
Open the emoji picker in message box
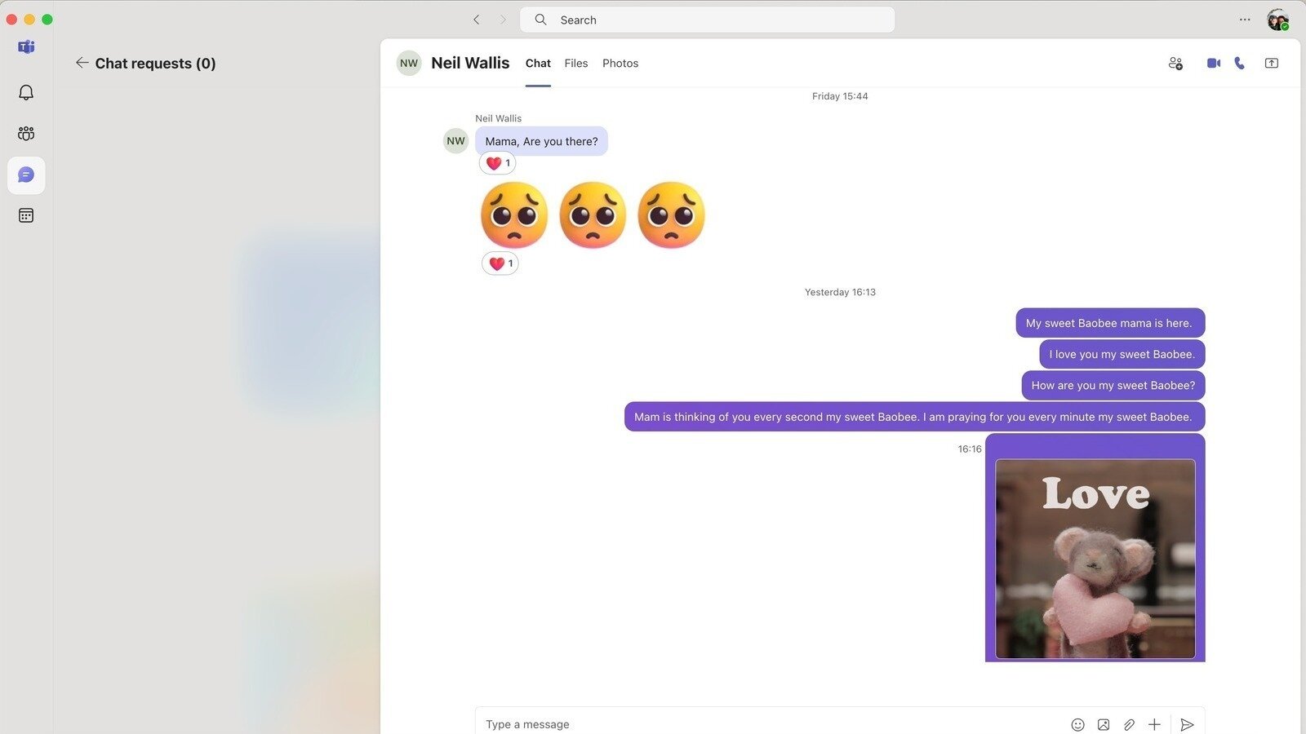click(x=1077, y=724)
